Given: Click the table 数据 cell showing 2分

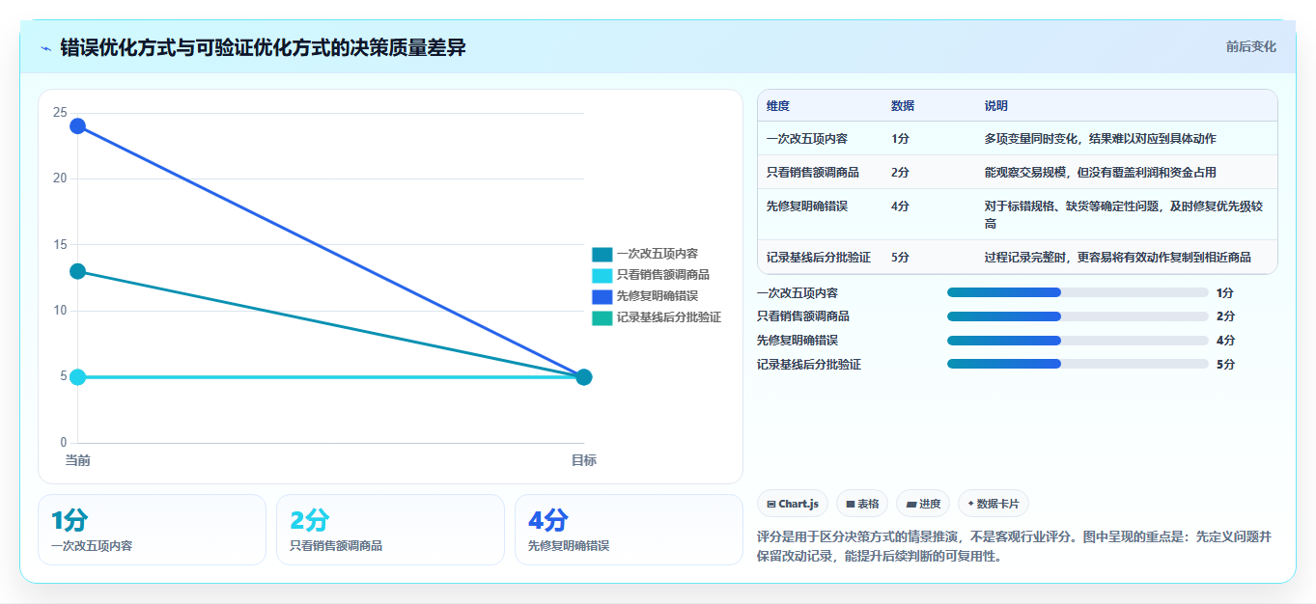Looking at the screenshot, I should pos(900,173).
